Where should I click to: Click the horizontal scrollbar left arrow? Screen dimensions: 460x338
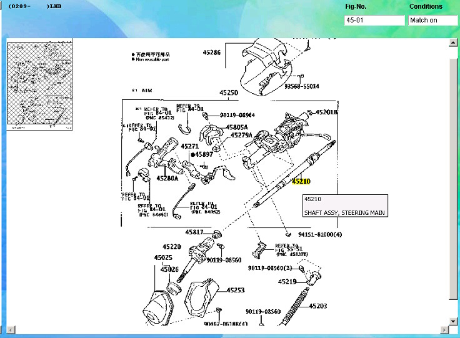pyautogui.click(x=11, y=330)
